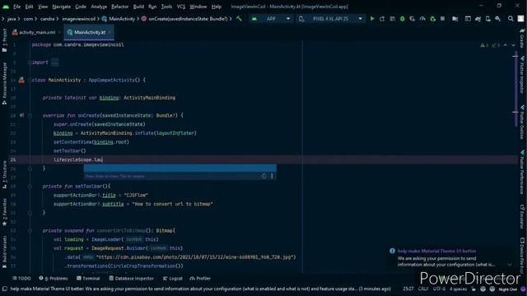The width and height of the screenshot is (527, 296).
Task: Click the Stop square icon in the toolbar
Action: pyautogui.click(x=443, y=19)
